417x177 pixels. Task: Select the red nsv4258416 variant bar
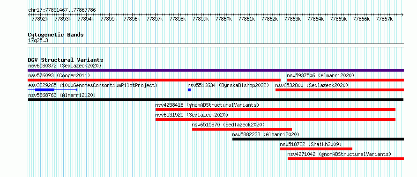tap(276, 110)
